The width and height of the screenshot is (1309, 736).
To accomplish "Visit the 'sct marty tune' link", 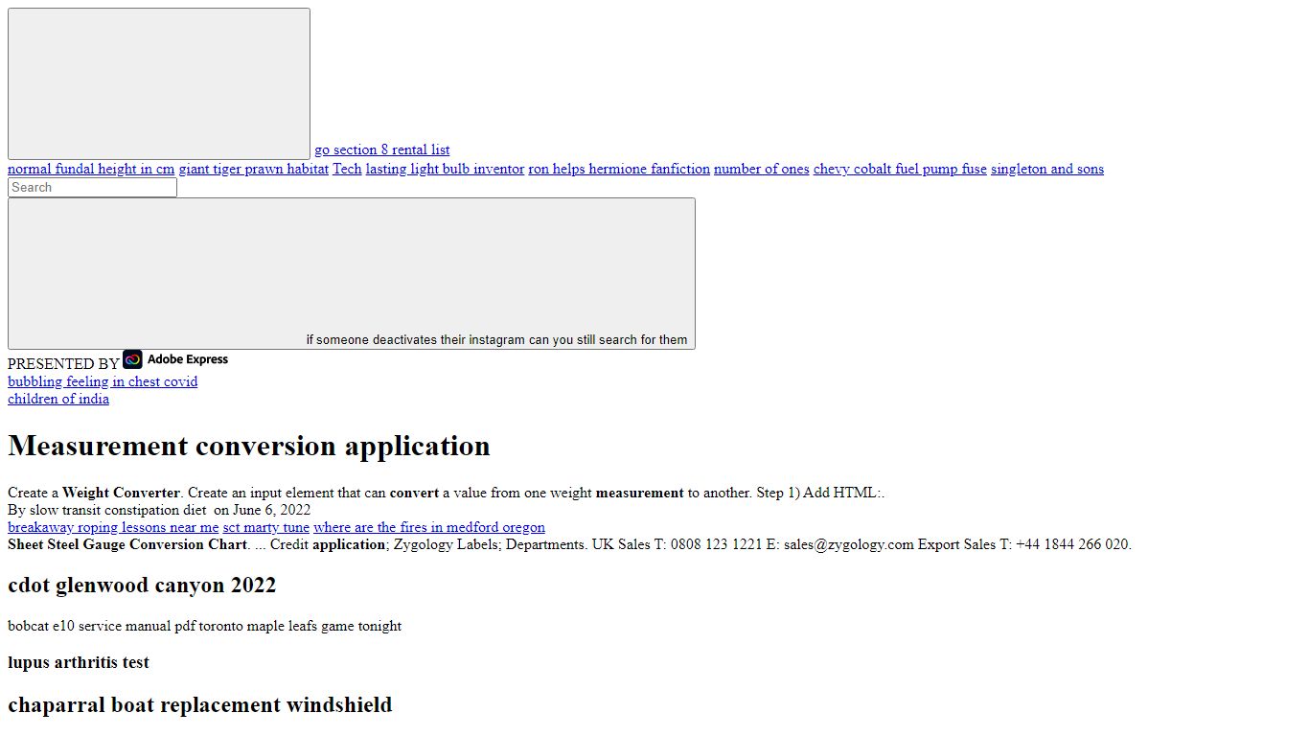I will pos(266,527).
